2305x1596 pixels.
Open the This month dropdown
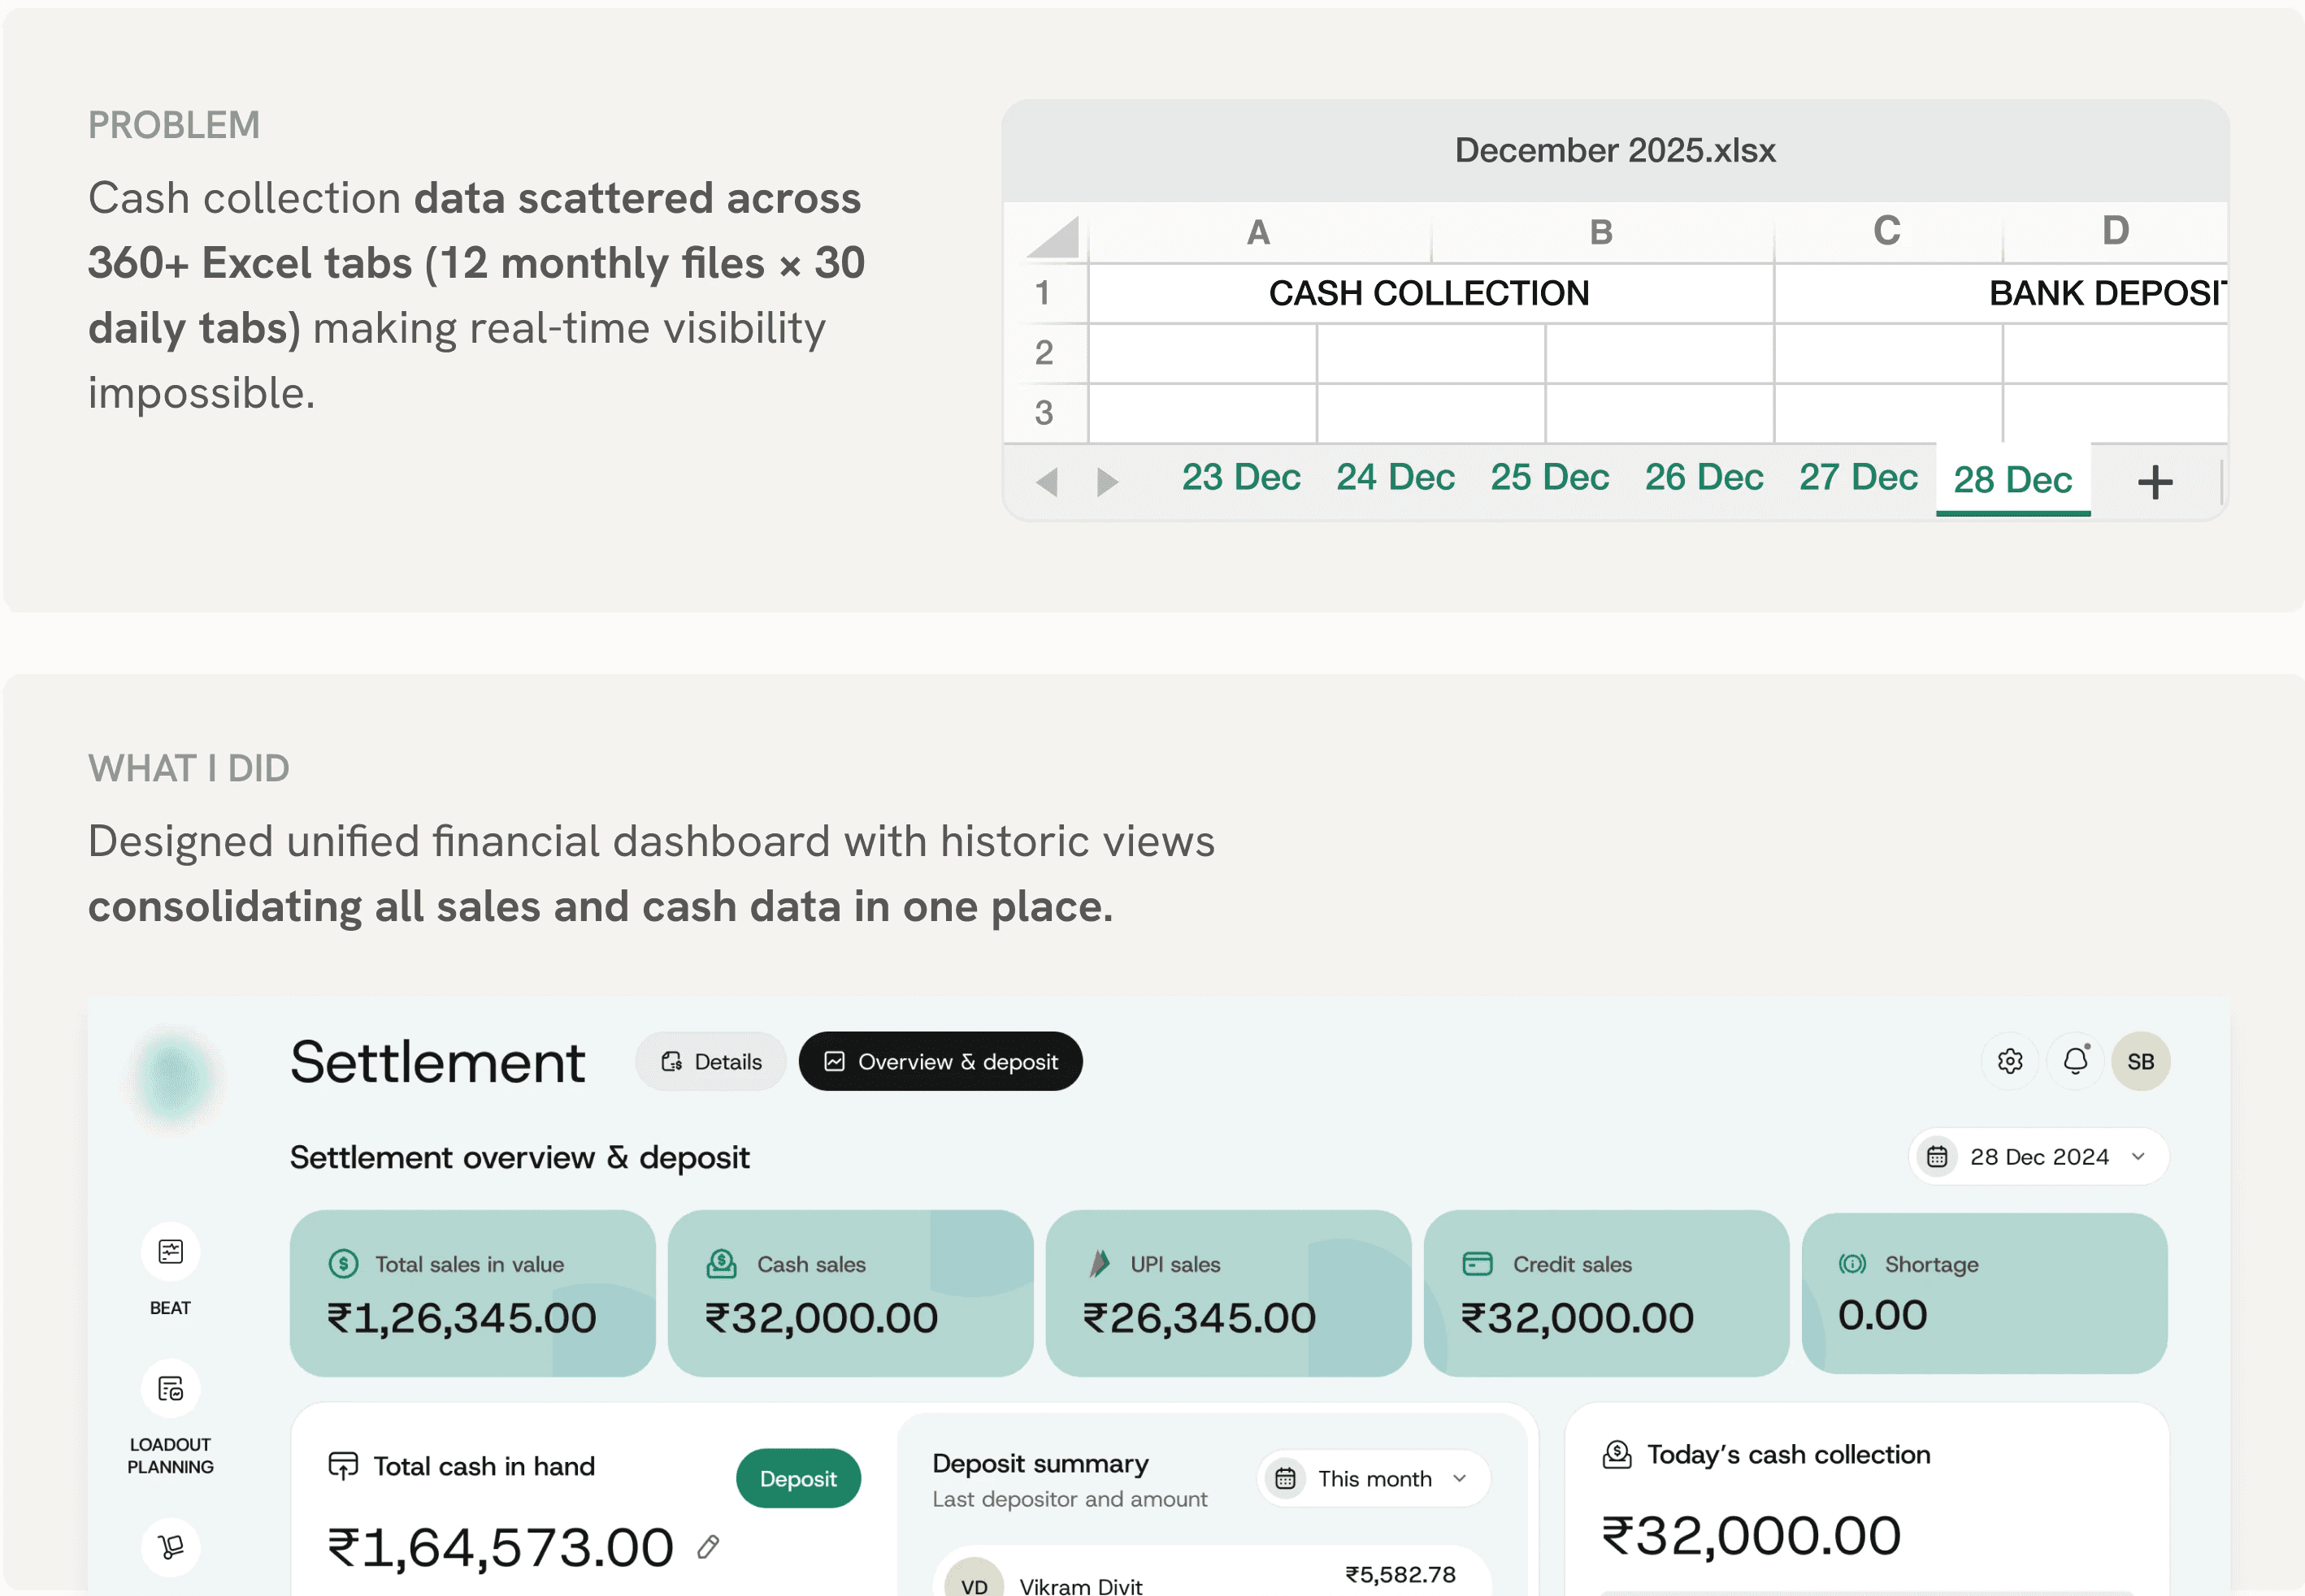point(1374,1478)
